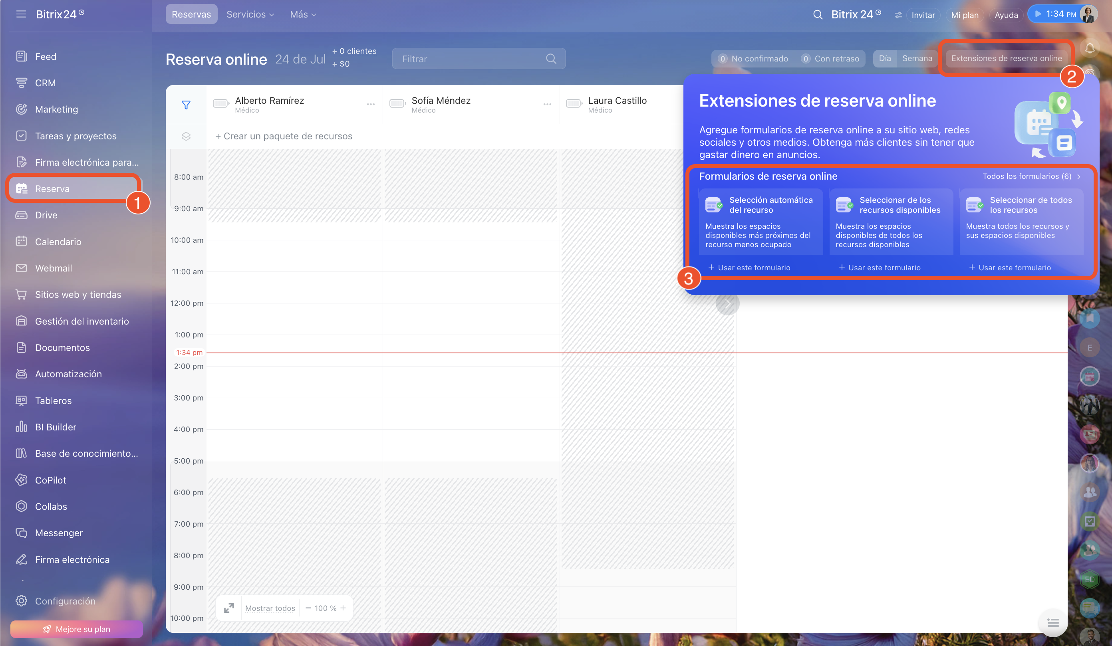This screenshot has width=1112, height=646.
Task: Open the Reservas tab
Action: pos(191,14)
